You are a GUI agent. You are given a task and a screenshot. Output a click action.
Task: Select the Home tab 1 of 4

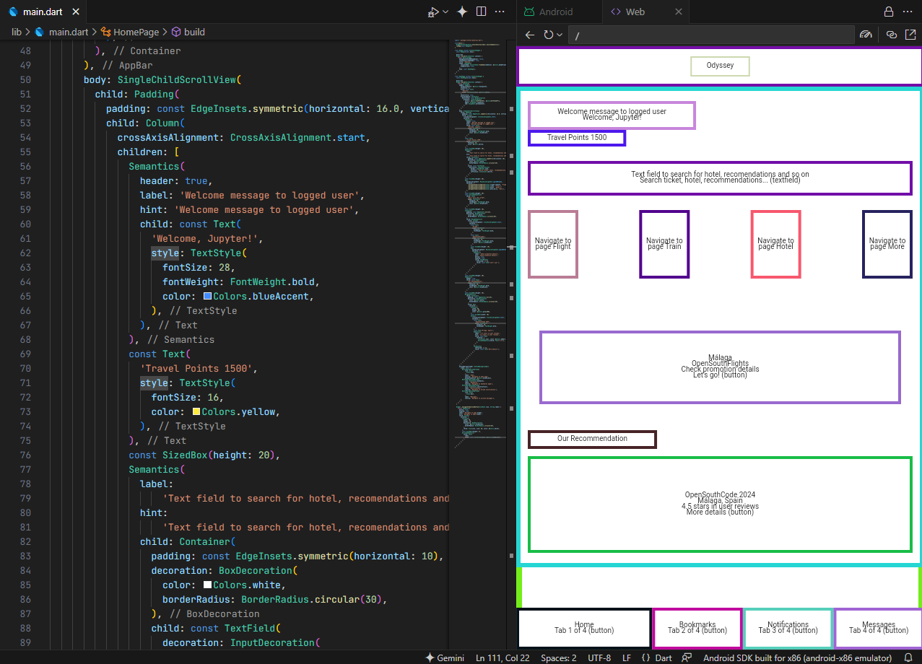click(584, 628)
